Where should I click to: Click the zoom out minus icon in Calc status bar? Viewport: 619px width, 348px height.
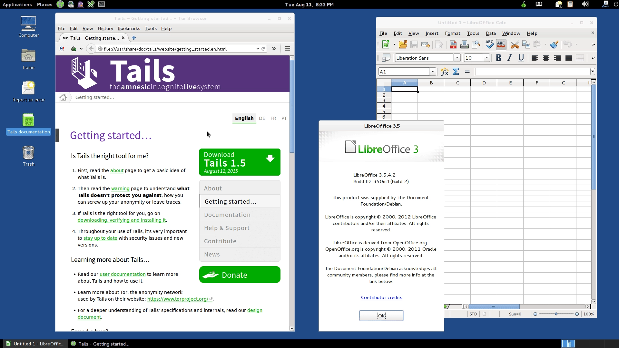535,314
